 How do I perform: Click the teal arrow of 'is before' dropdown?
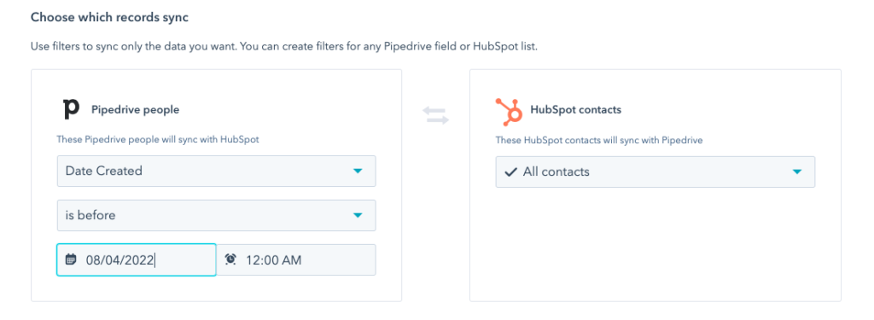[x=358, y=216]
